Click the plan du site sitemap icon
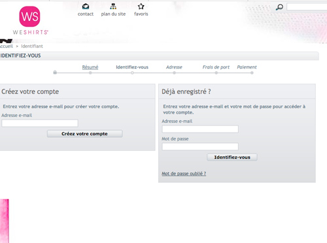This screenshot has height=243, width=327. tap(113, 7)
